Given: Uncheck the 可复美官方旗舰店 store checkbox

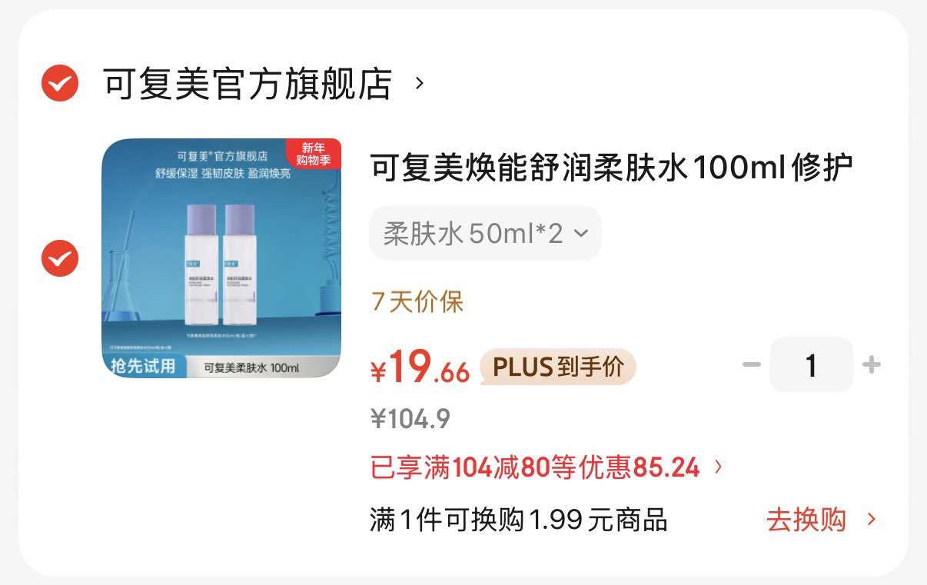Looking at the screenshot, I should click(x=60, y=83).
